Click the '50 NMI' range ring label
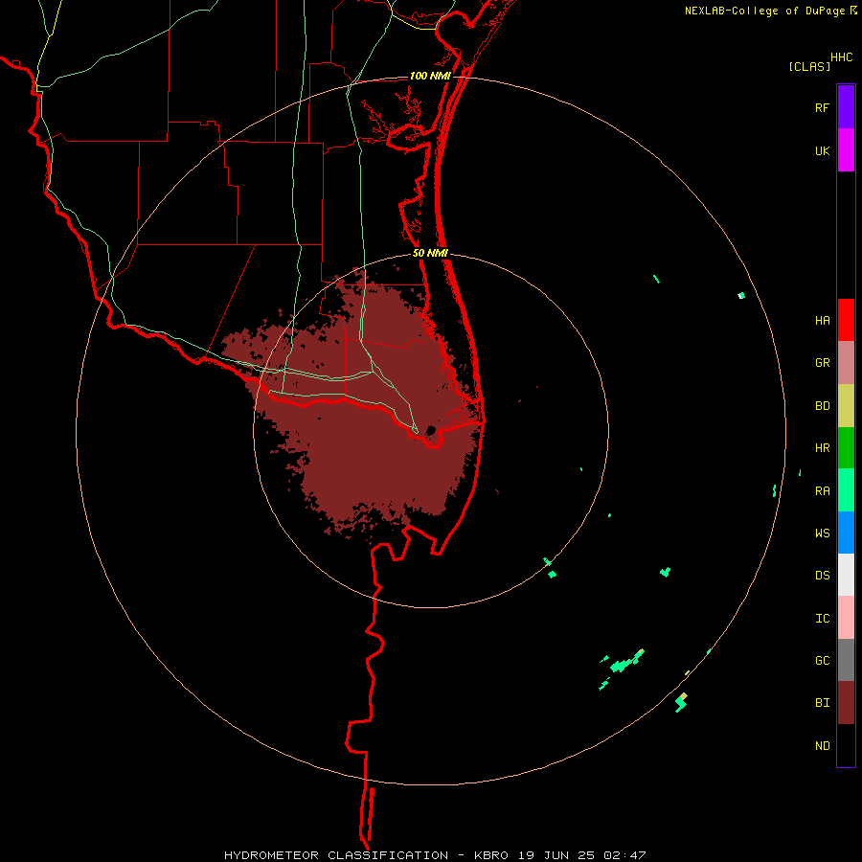Screen dimensions: 862x862 pos(430,253)
